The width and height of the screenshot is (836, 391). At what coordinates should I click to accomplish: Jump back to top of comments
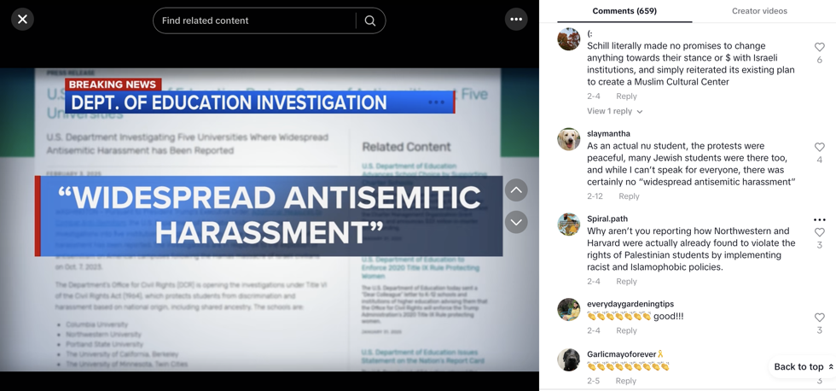coord(803,366)
